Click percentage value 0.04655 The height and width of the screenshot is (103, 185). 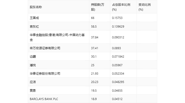117,91
